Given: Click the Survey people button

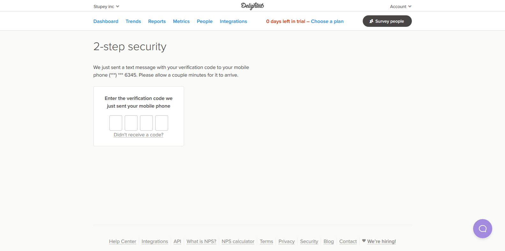Looking at the screenshot, I should 387,21.
